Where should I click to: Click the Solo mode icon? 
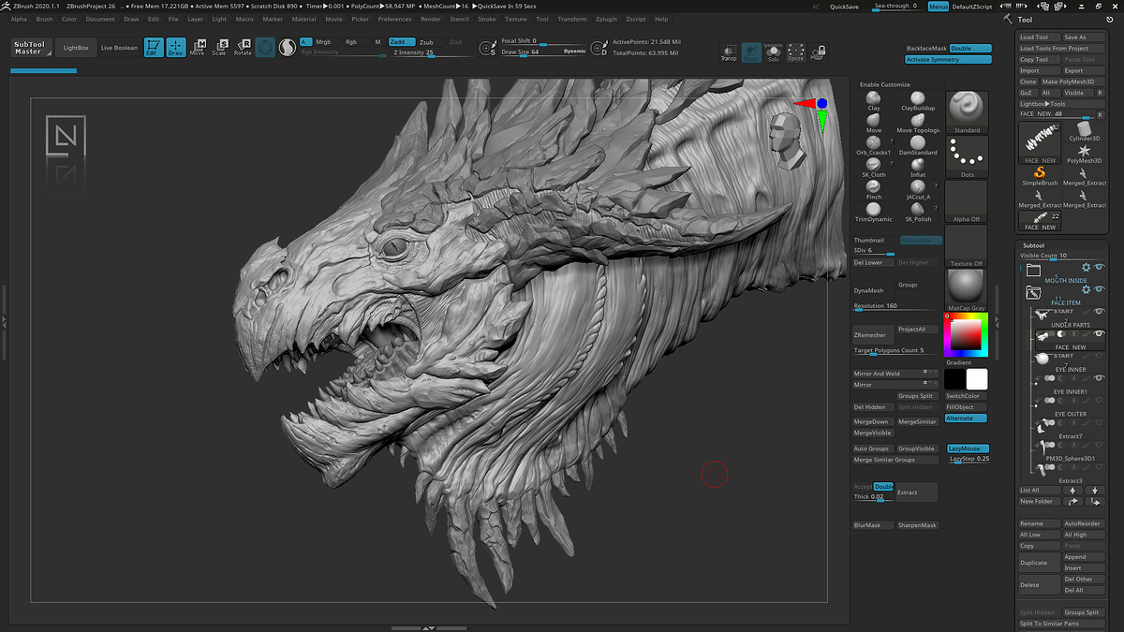point(773,52)
